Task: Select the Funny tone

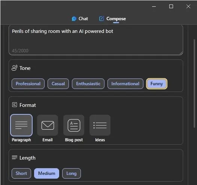Action: (157, 84)
